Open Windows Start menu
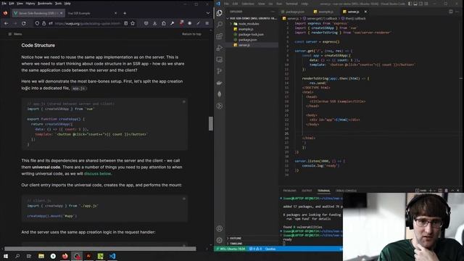Screen dimensions: 464x261 pos(6,256)
